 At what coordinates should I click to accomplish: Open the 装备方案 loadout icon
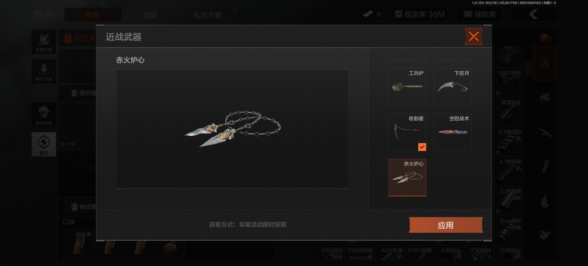[44, 42]
